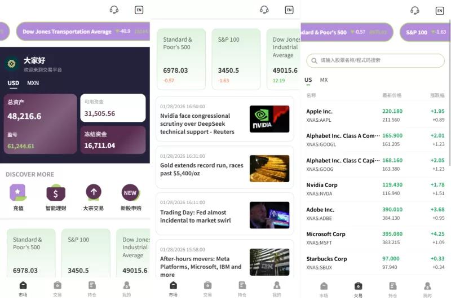Switch the stock list to MX market

tap(324, 80)
